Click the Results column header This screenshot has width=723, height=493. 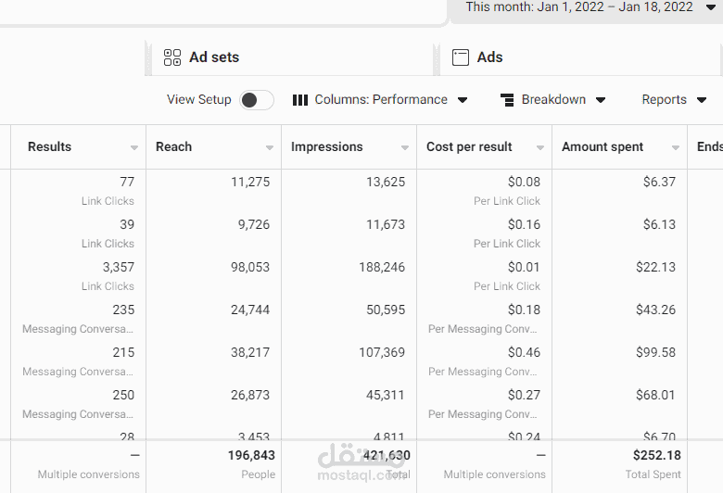tap(50, 146)
